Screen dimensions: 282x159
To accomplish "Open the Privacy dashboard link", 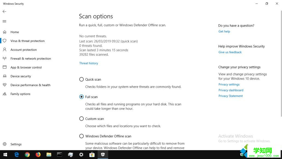I will pyautogui.click(x=231, y=90).
